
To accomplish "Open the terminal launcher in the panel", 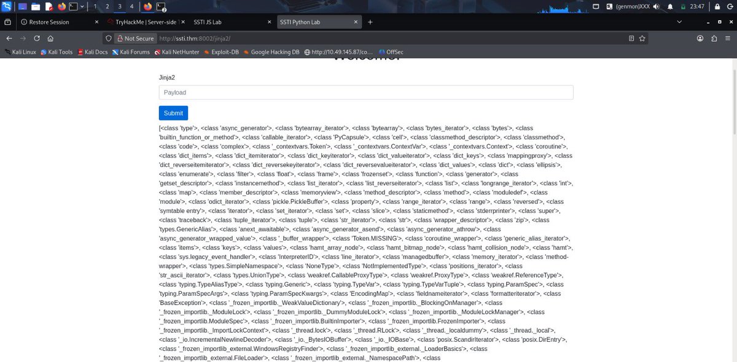I will pos(74,7).
